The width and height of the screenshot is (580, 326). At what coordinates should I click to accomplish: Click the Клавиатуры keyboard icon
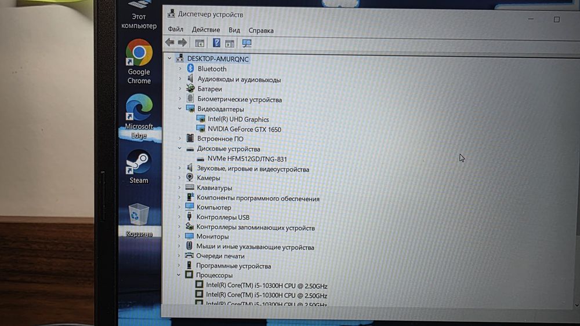[190, 187]
